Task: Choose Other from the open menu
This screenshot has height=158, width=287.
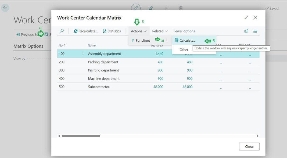Action: [184, 50]
